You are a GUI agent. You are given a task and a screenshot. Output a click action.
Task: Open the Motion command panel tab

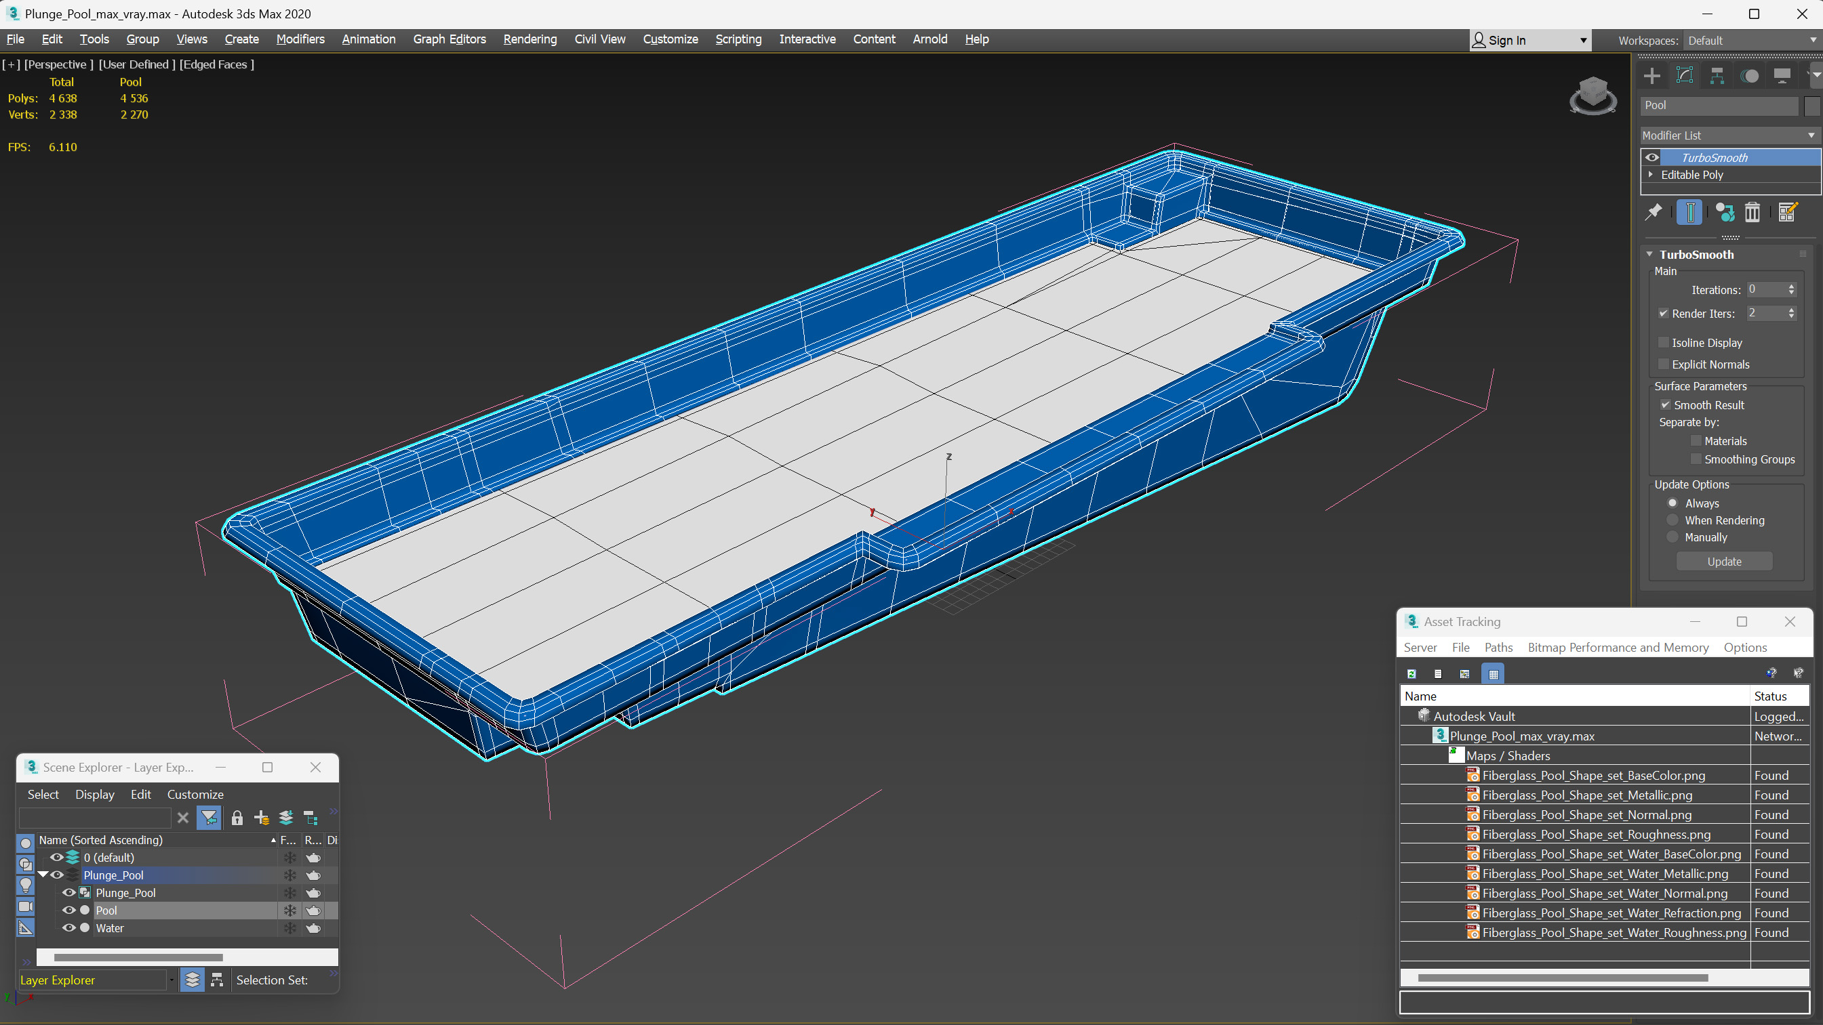(1749, 76)
